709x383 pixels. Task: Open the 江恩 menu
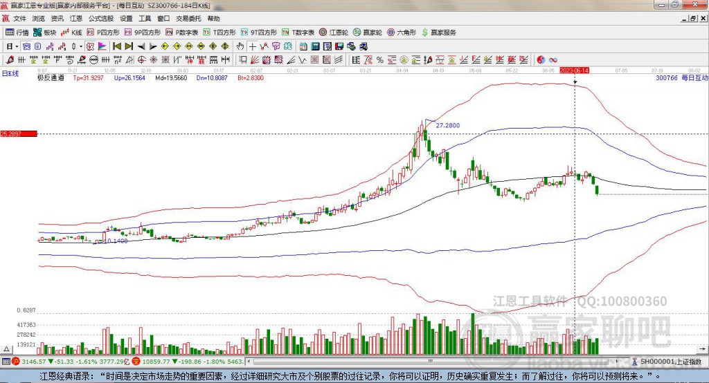[x=76, y=19]
